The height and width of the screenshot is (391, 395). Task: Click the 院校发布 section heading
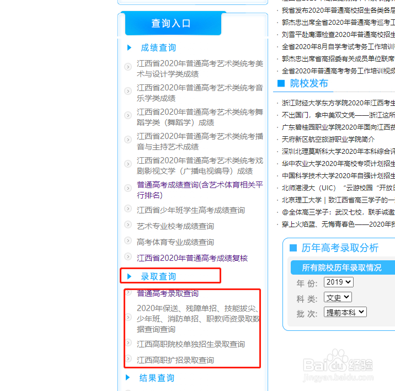[309, 83]
